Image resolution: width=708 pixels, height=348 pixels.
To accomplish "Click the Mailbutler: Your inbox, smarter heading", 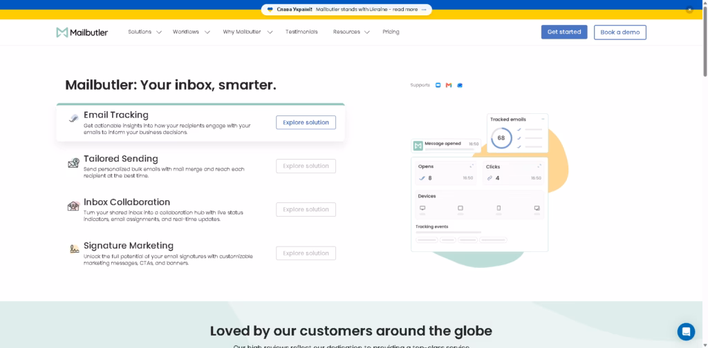I will 171,85.
